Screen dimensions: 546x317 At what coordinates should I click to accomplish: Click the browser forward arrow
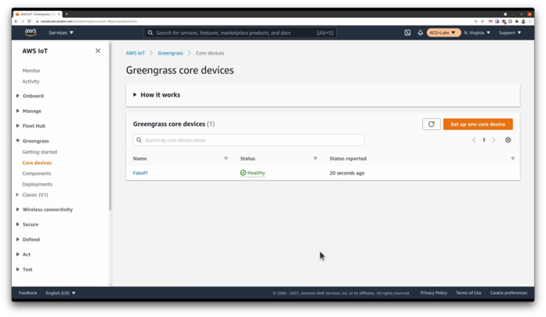23,21
